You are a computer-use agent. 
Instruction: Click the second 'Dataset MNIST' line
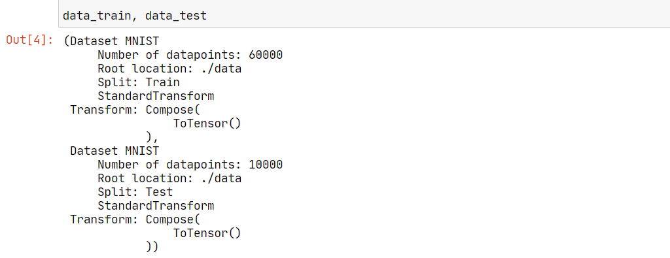click(x=115, y=151)
